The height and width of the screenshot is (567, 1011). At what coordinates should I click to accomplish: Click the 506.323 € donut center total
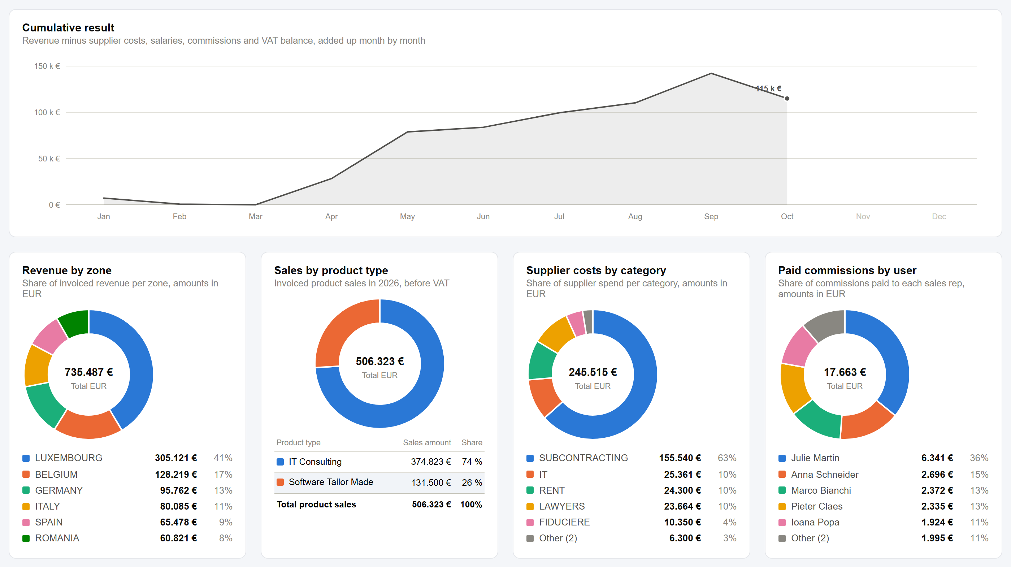(380, 361)
